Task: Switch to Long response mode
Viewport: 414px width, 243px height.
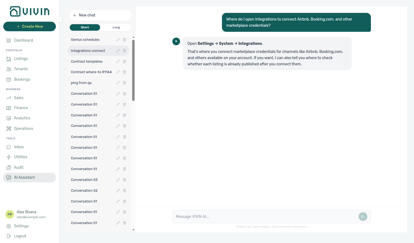Action: pos(116,27)
